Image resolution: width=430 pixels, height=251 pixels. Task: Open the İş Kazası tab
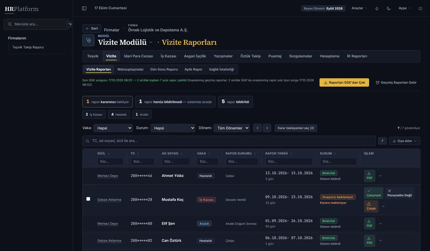click(x=169, y=56)
